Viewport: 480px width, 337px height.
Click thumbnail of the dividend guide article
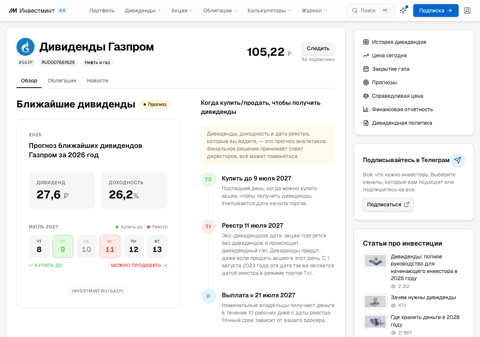click(x=375, y=261)
